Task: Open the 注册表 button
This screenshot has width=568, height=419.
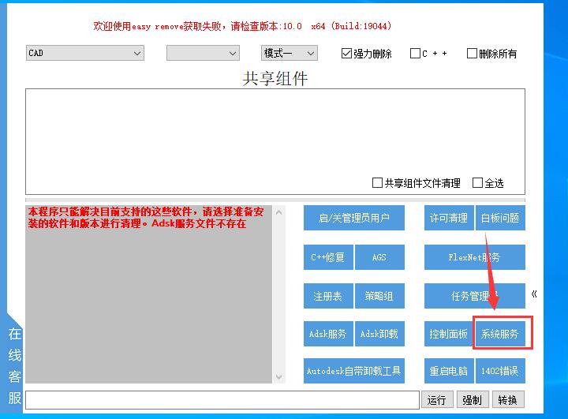Action: pos(327,296)
